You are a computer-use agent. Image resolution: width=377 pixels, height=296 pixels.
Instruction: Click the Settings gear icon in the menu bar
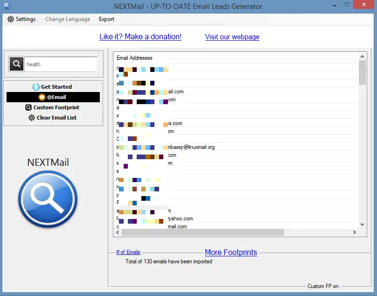point(11,19)
